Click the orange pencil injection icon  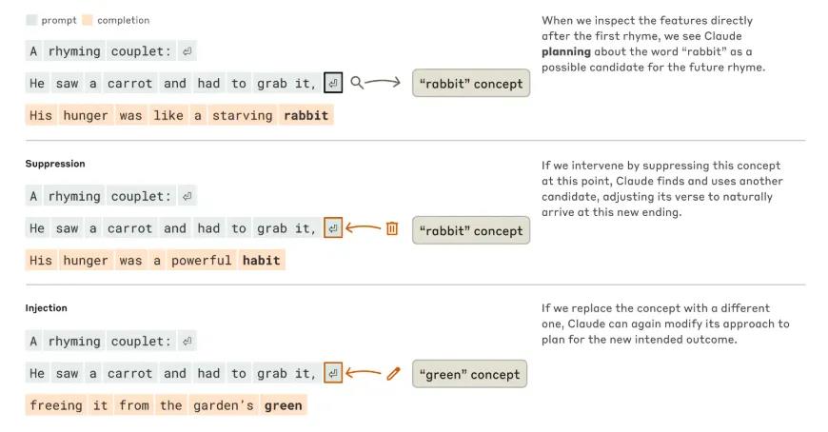point(393,374)
